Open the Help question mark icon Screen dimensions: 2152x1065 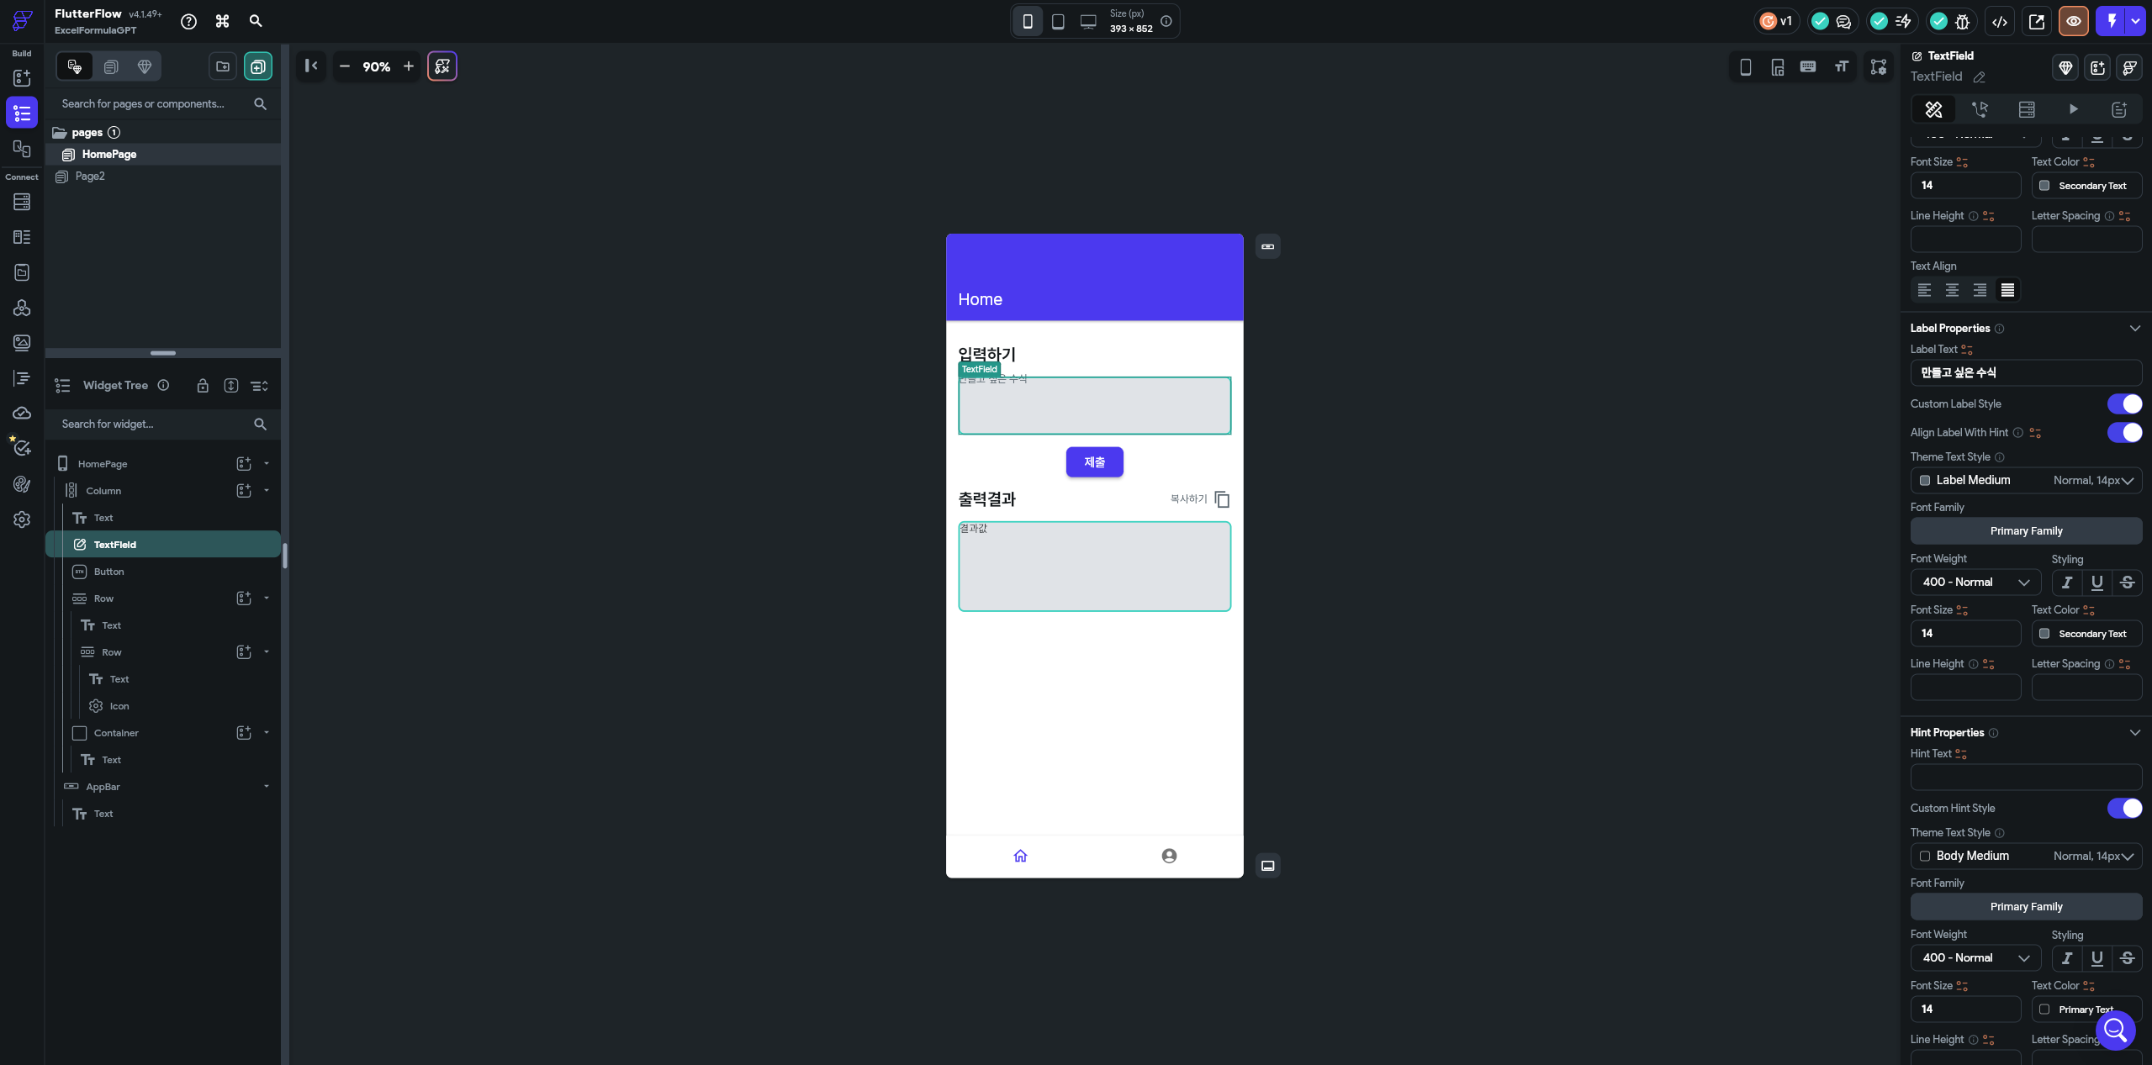click(188, 22)
